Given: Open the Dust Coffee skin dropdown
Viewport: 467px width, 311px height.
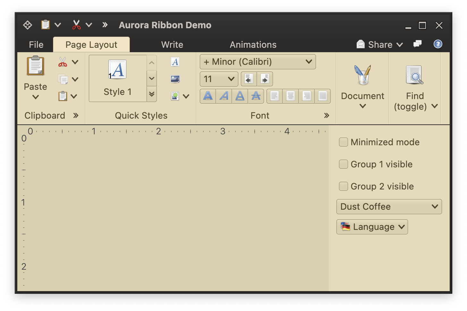Looking at the screenshot, I should 389,206.
